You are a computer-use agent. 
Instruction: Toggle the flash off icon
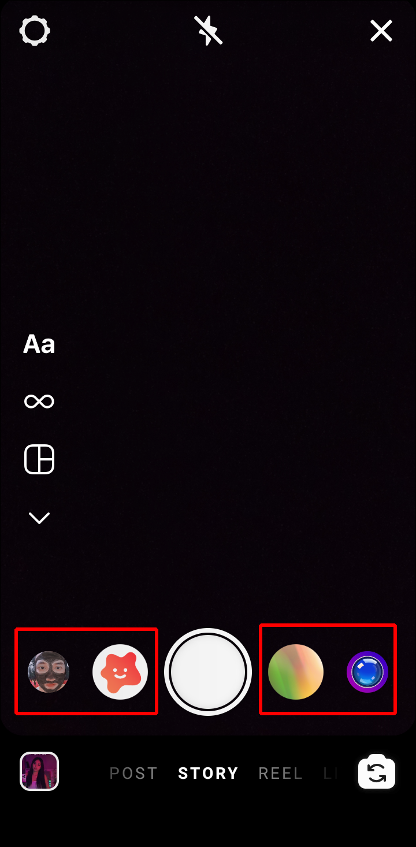point(208,31)
